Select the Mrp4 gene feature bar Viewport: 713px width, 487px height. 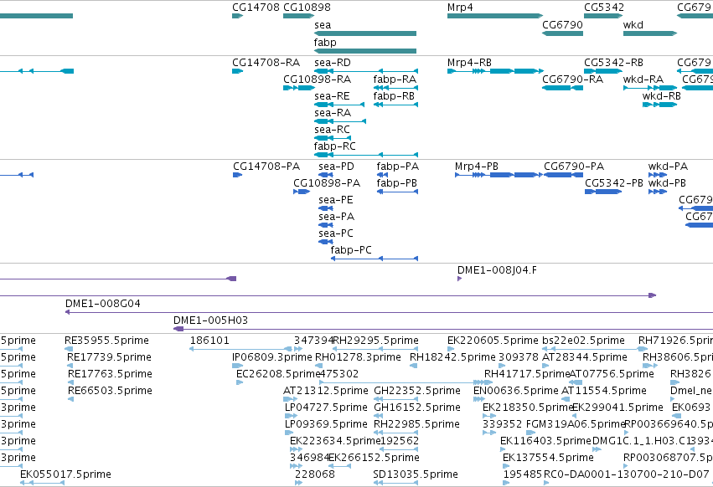point(495,16)
